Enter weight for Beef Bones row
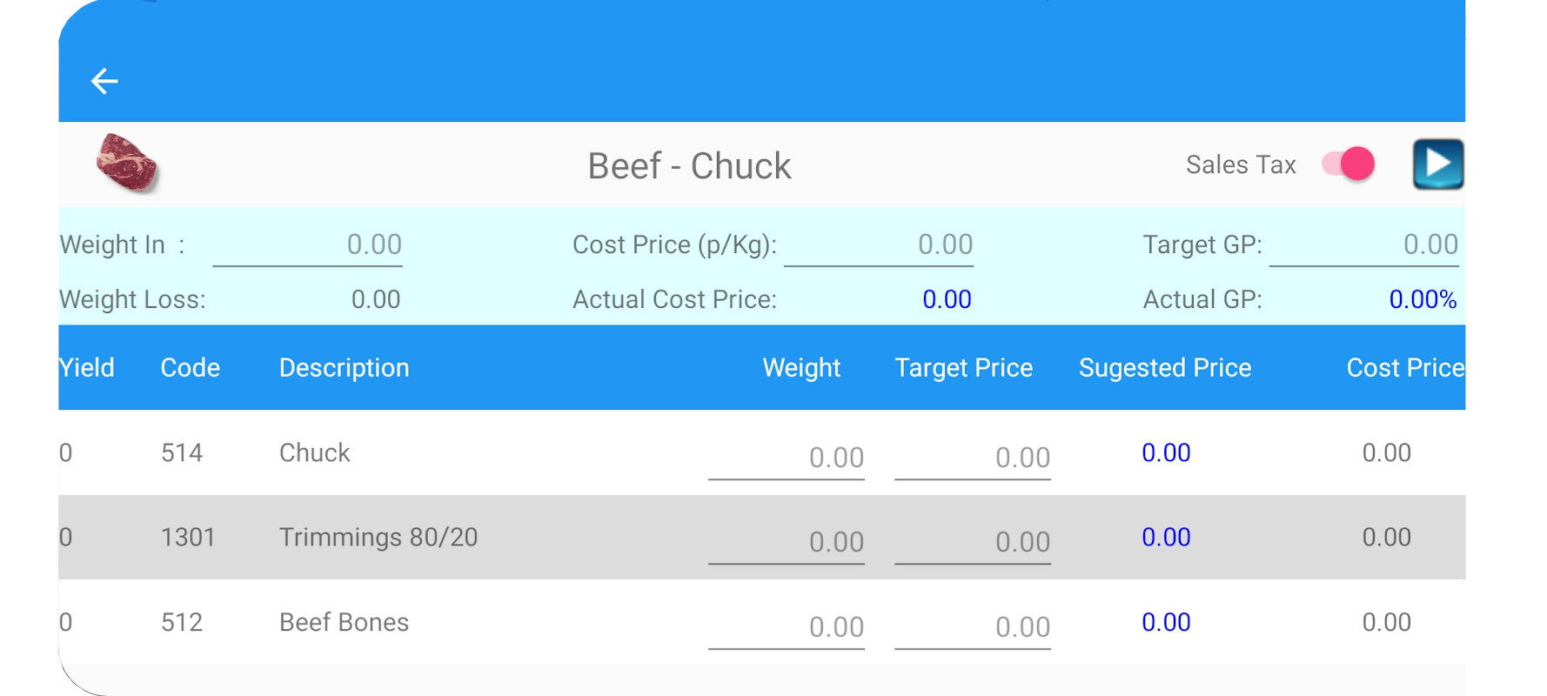Image resolution: width=1547 pixels, height=696 pixels. pos(787,626)
